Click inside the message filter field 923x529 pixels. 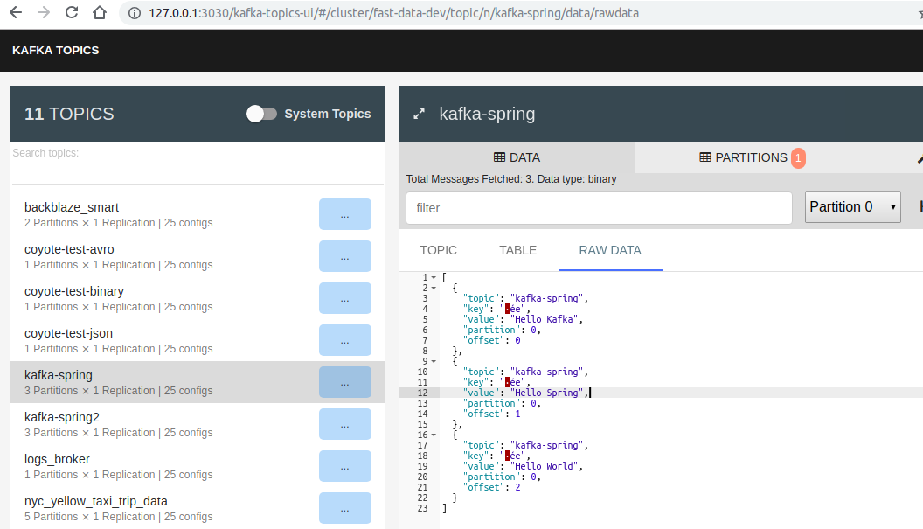click(x=599, y=207)
